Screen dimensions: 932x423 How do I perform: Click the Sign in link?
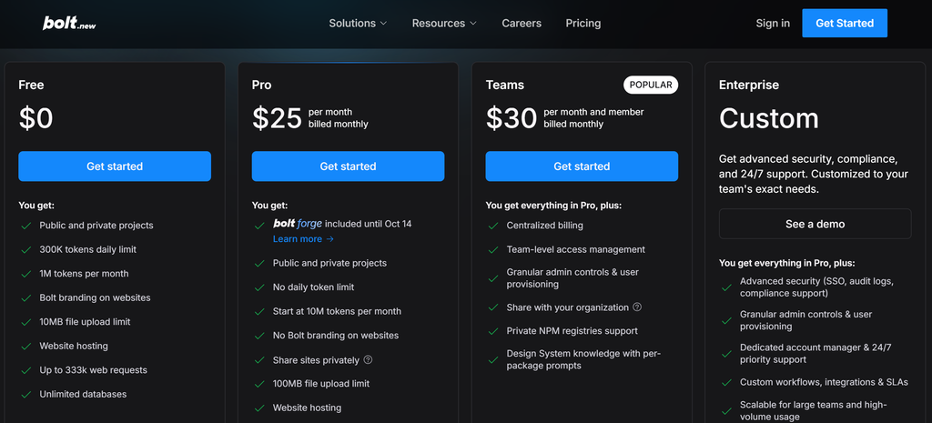pyautogui.click(x=773, y=23)
